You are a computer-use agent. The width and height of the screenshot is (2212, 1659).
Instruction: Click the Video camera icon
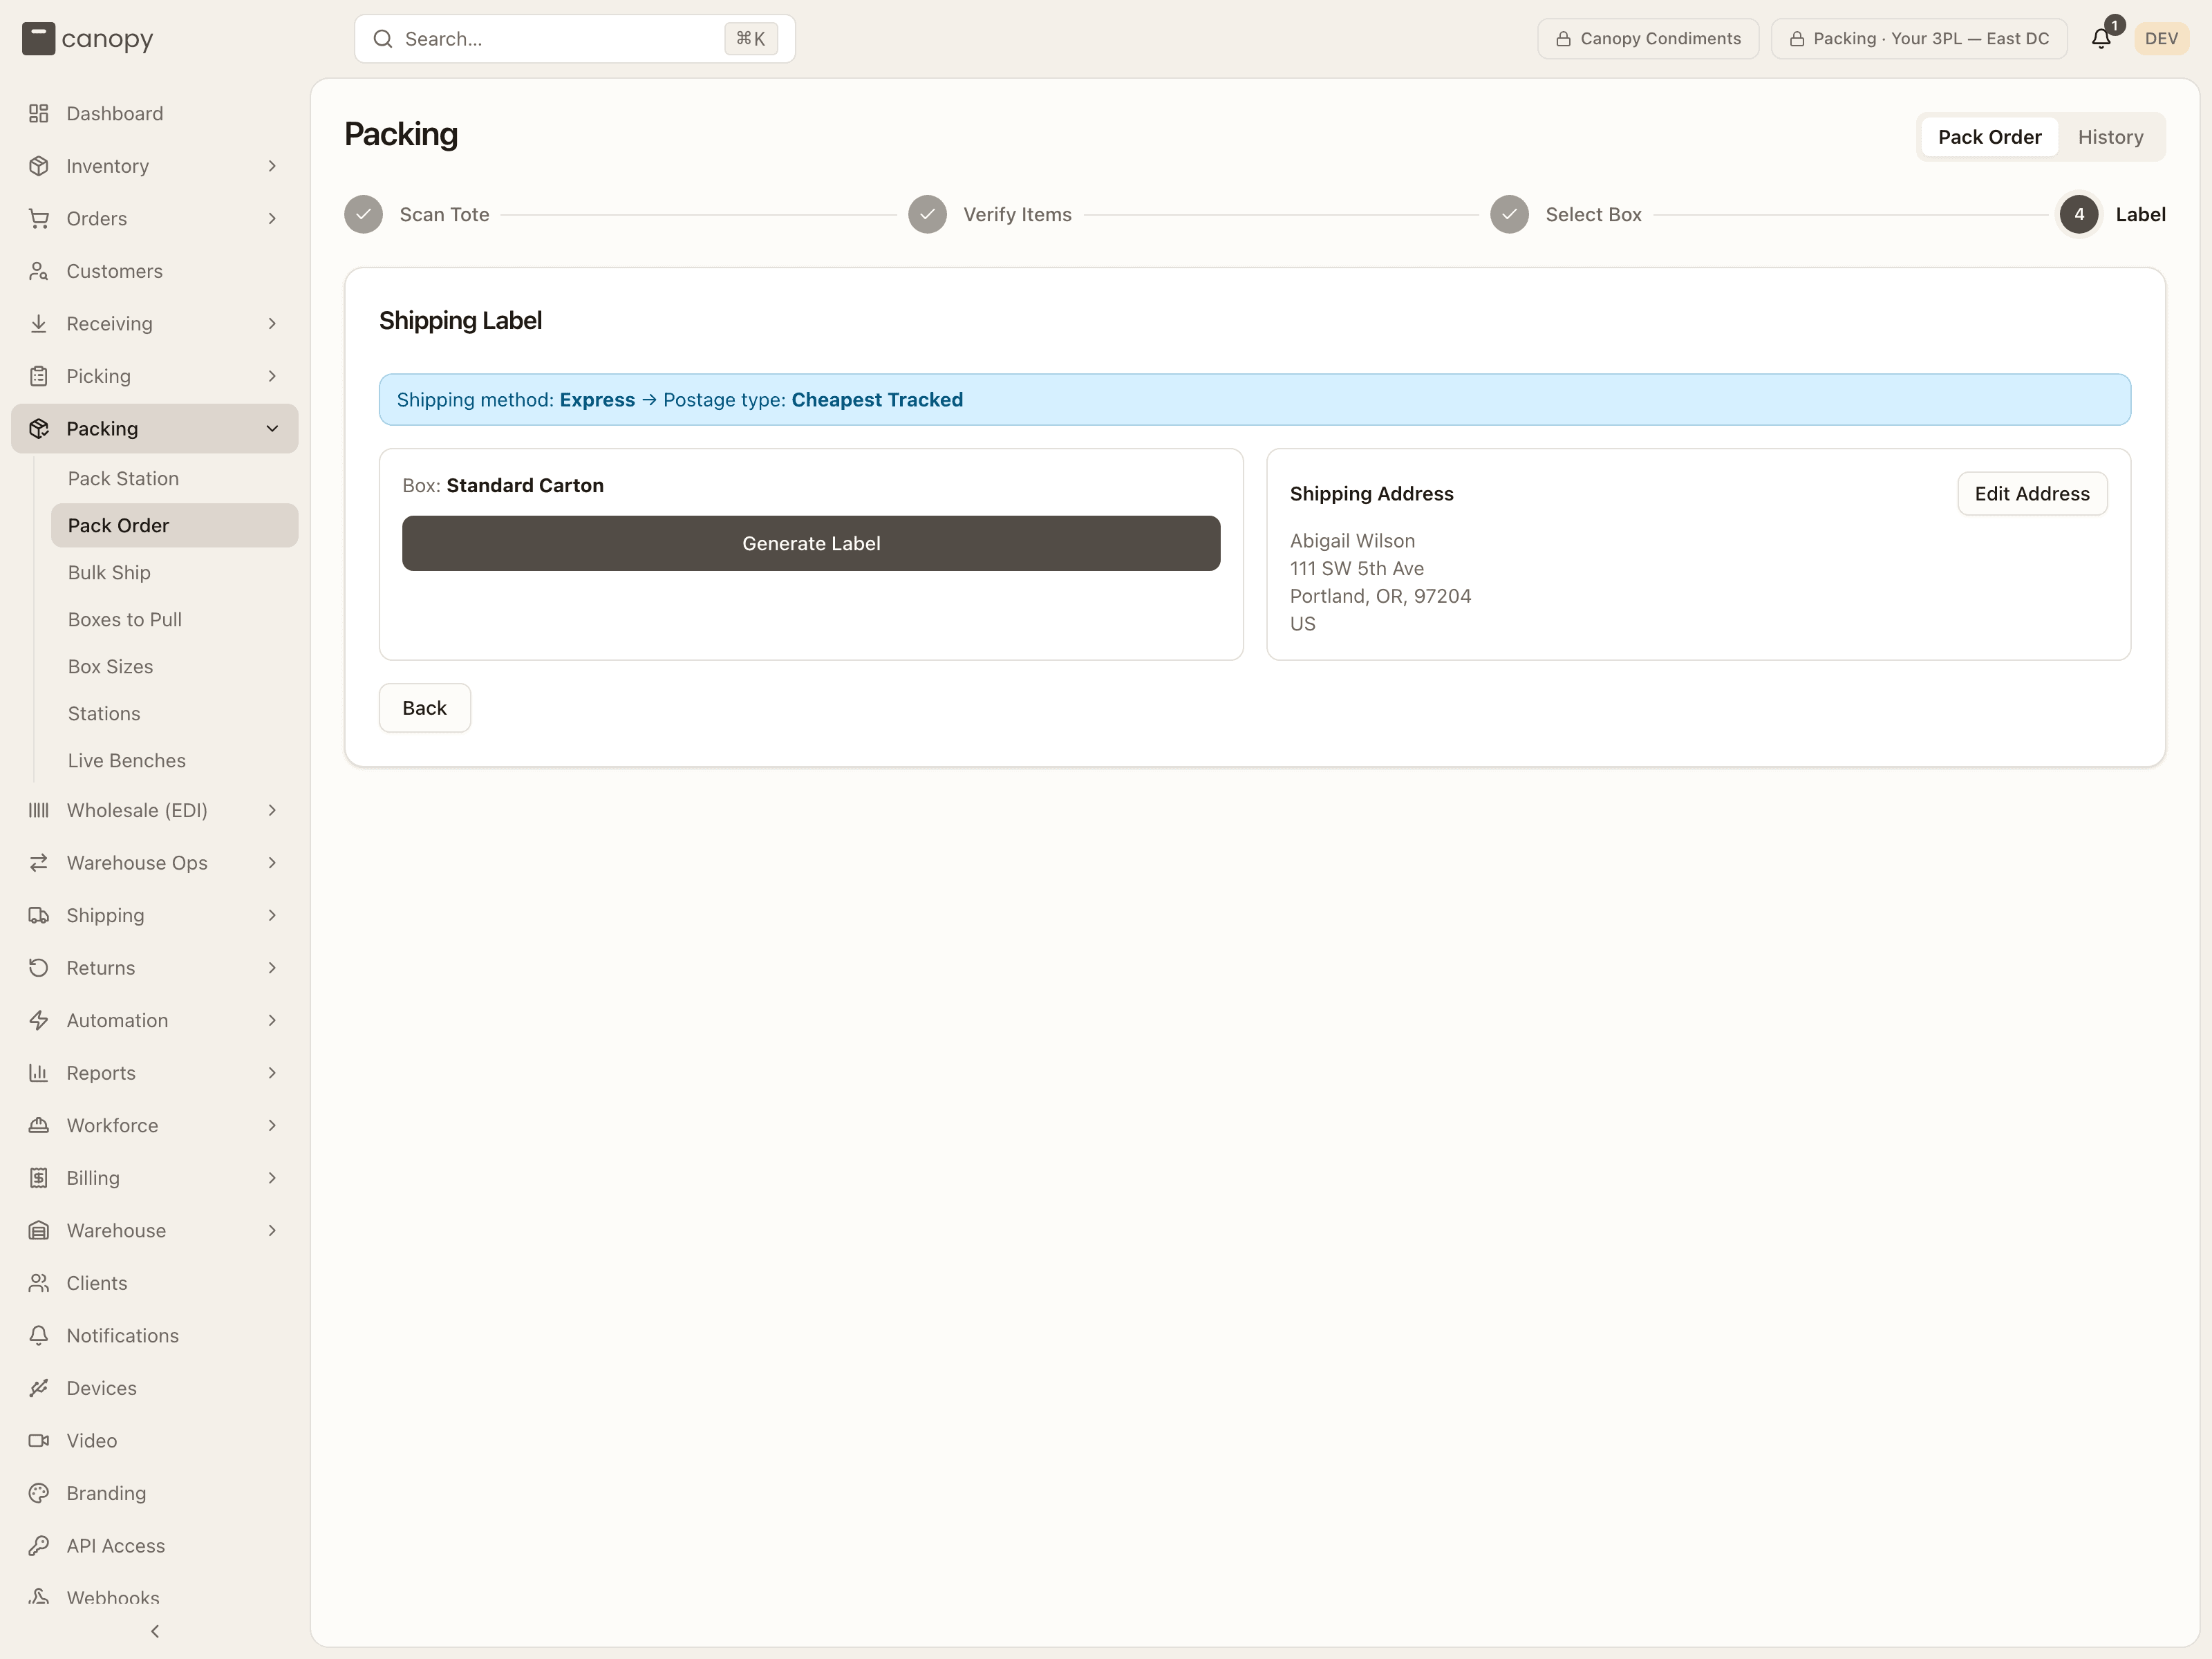[39, 1441]
